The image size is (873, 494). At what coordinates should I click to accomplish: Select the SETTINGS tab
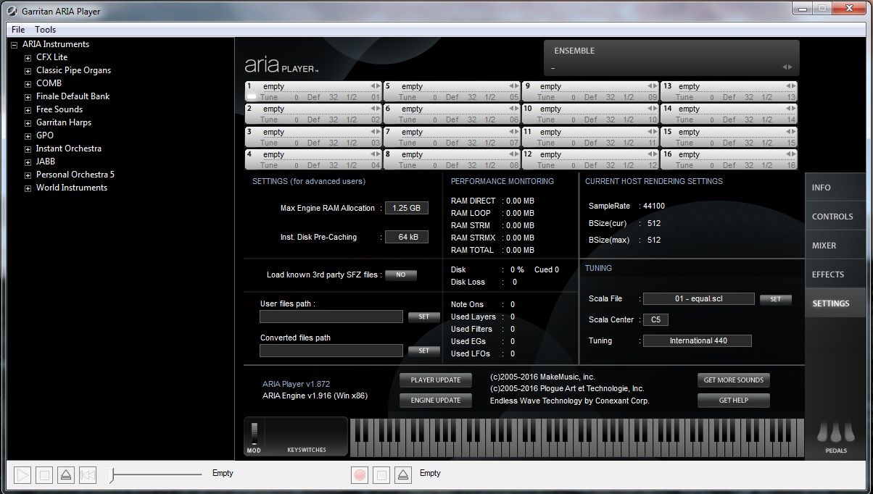(x=835, y=303)
